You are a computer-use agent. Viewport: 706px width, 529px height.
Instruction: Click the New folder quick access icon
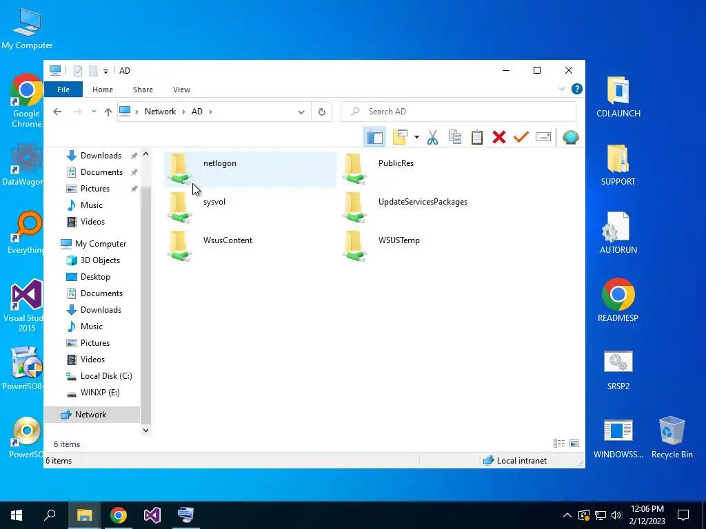pyautogui.click(x=93, y=71)
